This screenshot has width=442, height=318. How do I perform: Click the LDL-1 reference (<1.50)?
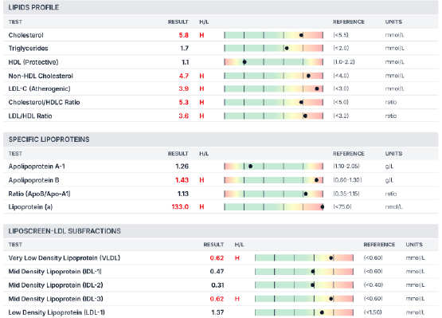pos(373,312)
